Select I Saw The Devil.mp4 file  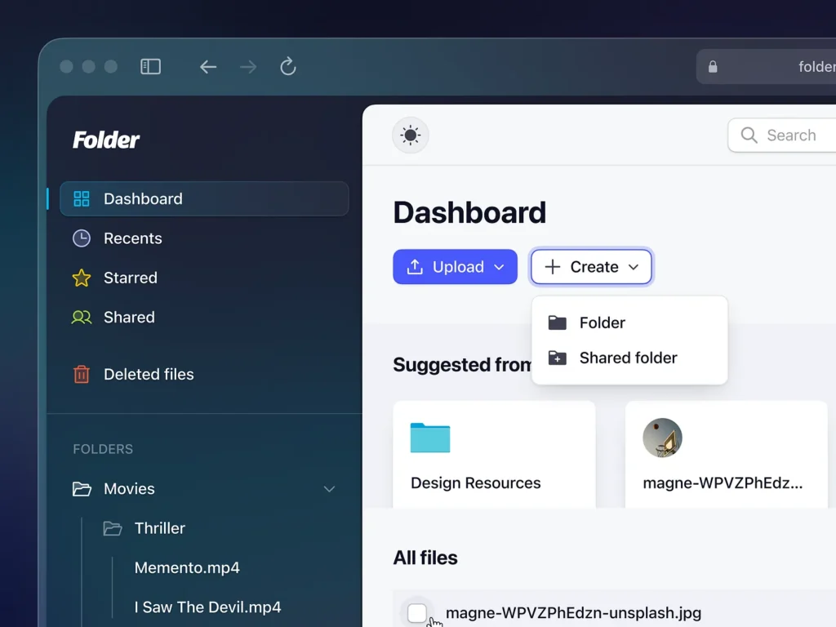[x=208, y=607]
